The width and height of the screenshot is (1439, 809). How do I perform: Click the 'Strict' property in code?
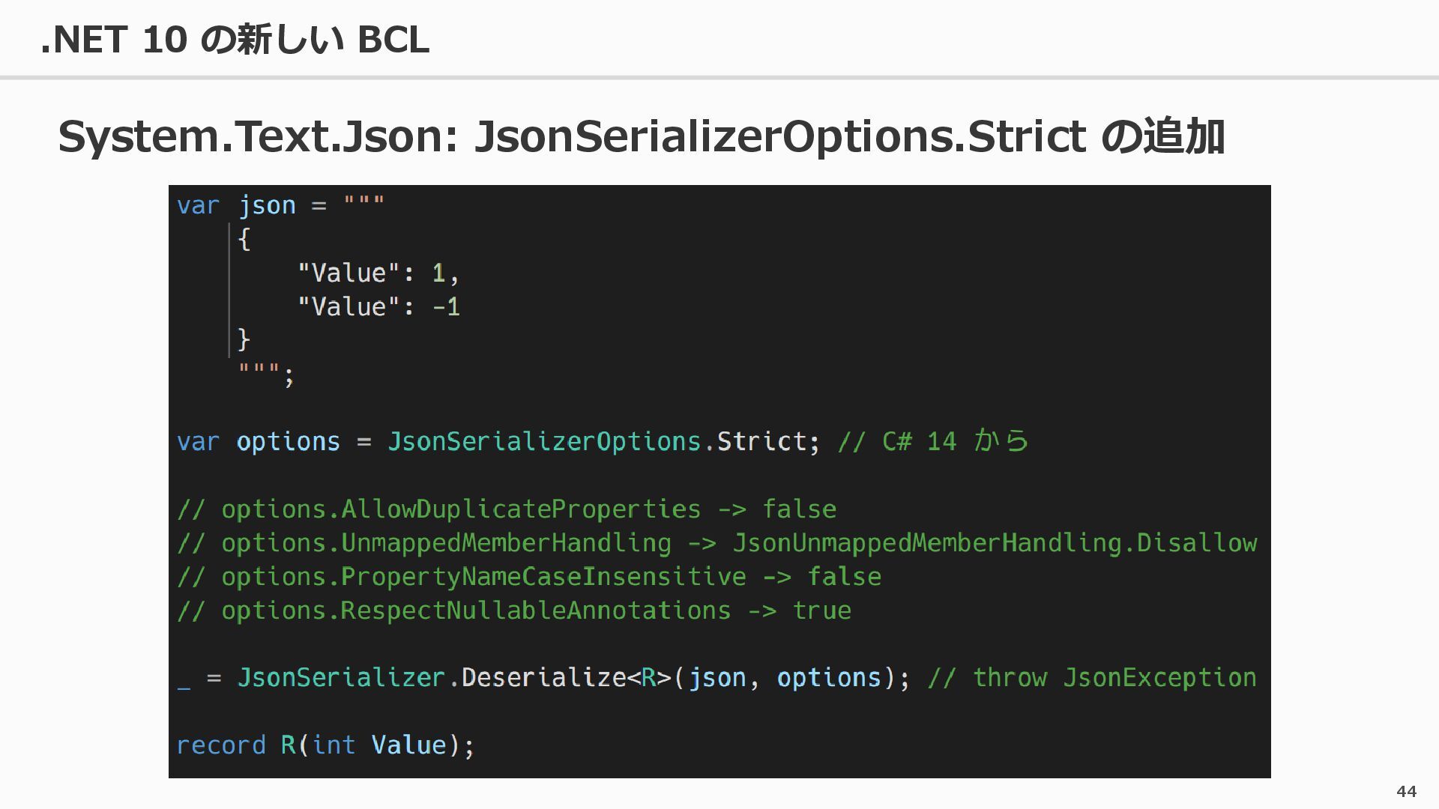point(761,441)
